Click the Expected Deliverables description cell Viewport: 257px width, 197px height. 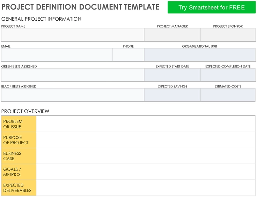[x=146, y=188]
